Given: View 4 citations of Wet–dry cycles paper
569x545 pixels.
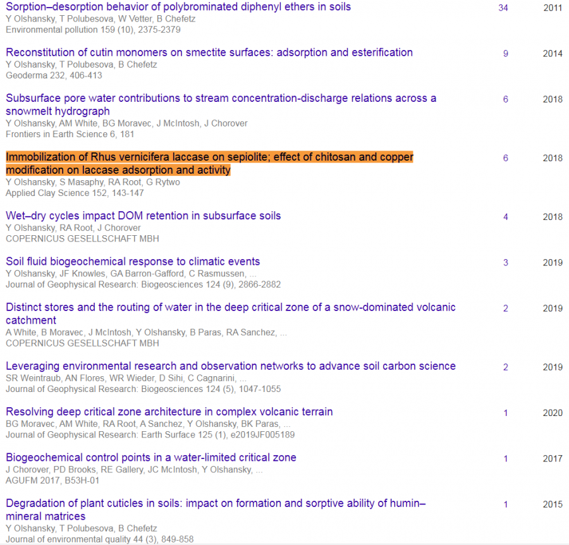Looking at the screenshot, I should pos(506,217).
